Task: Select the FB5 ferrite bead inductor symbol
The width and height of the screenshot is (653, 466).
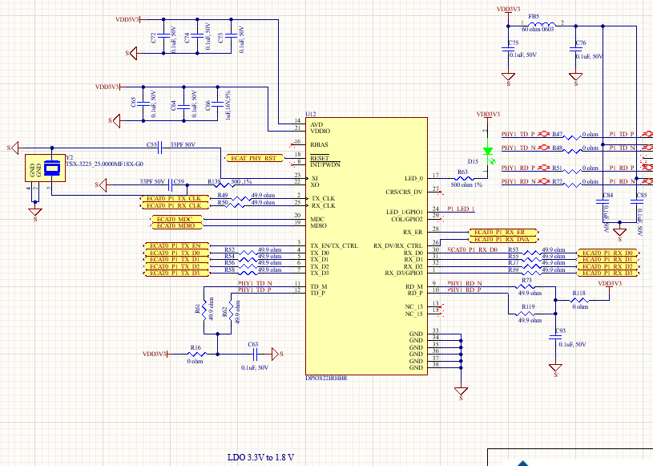Action: pyautogui.click(x=542, y=25)
